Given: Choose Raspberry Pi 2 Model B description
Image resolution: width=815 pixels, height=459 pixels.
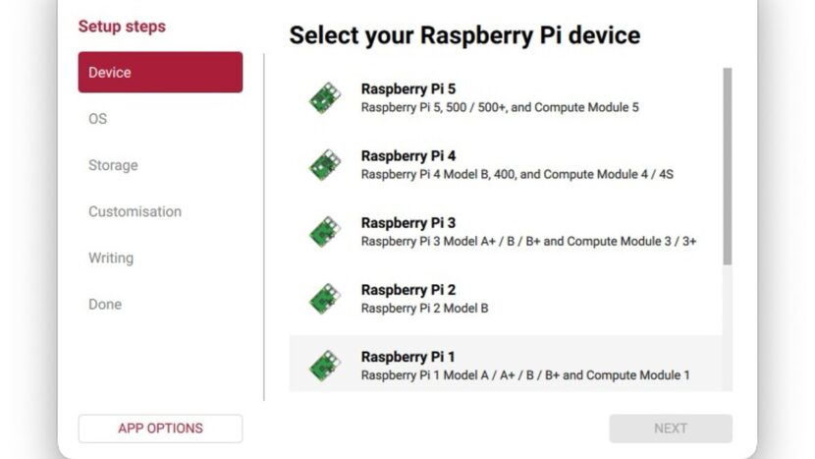Looking at the screenshot, I should tap(424, 308).
